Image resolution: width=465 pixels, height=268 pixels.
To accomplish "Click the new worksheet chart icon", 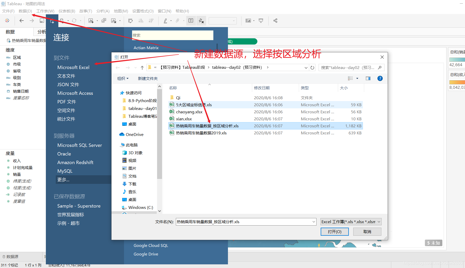I will tap(91, 21).
